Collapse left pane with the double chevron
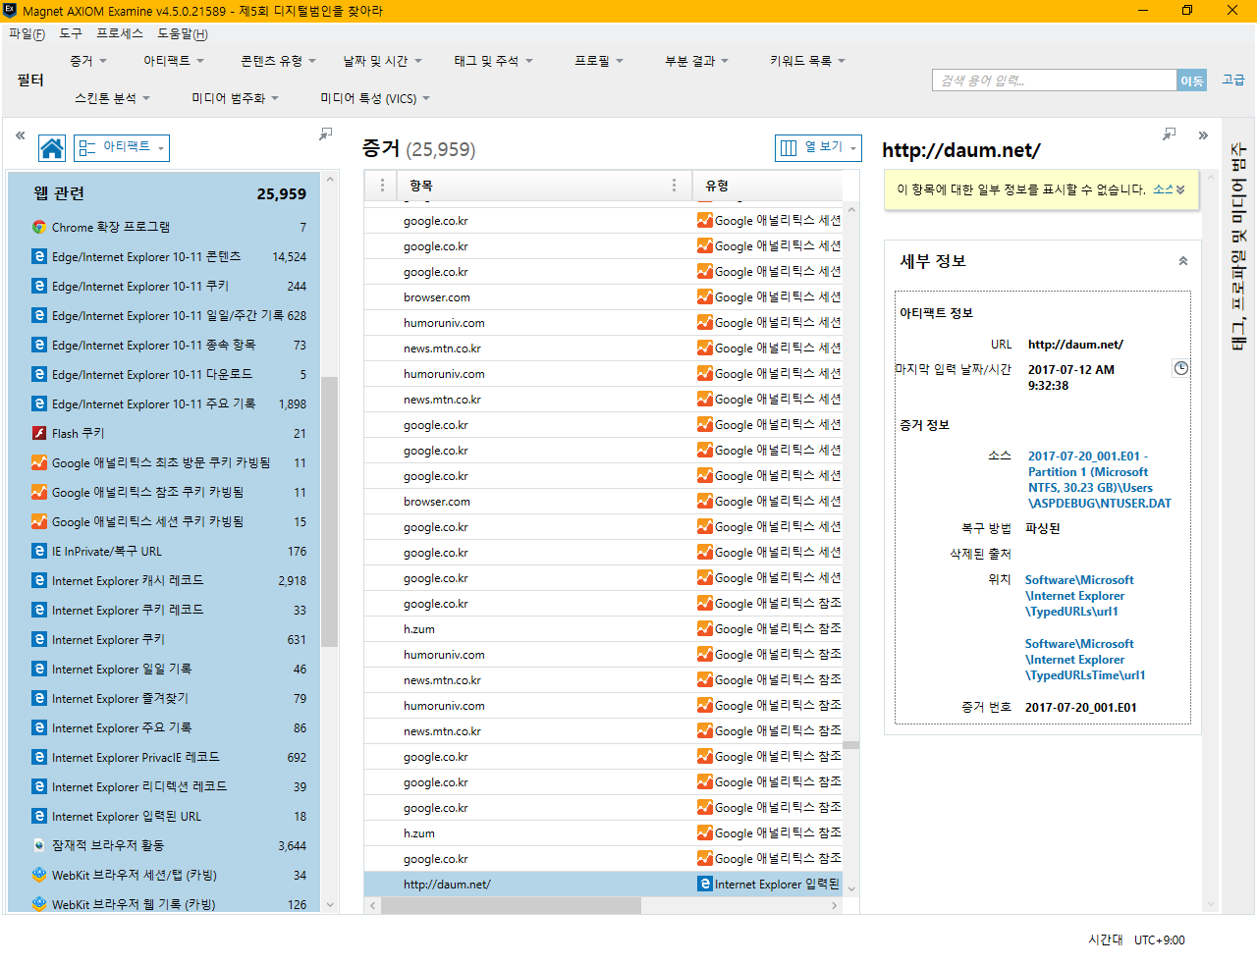The image size is (1257, 966). pyautogui.click(x=20, y=135)
